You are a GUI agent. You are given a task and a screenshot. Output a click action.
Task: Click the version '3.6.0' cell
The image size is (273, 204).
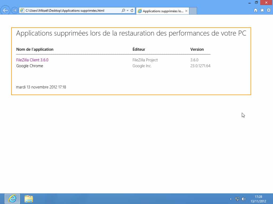194,60
